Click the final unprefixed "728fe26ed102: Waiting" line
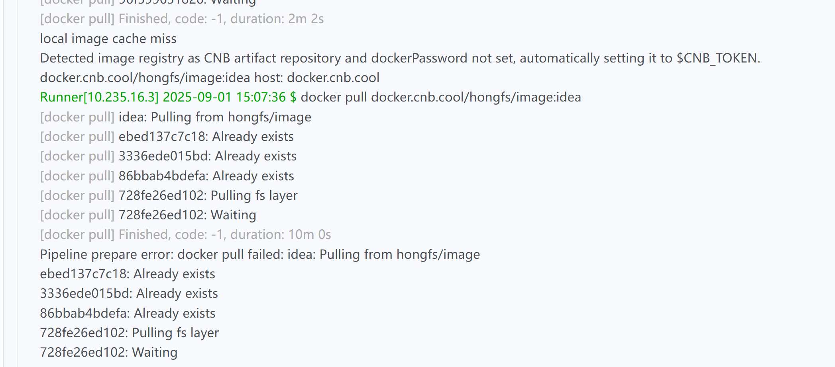Viewport: 835px width, 367px height. click(x=108, y=352)
